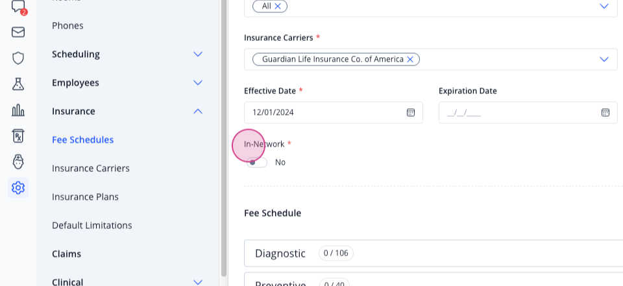Open the bar chart reports icon

[x=18, y=110]
